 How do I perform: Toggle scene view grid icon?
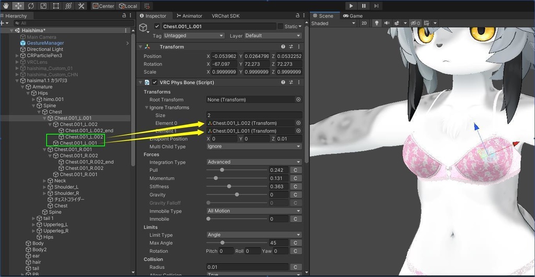pos(426,23)
